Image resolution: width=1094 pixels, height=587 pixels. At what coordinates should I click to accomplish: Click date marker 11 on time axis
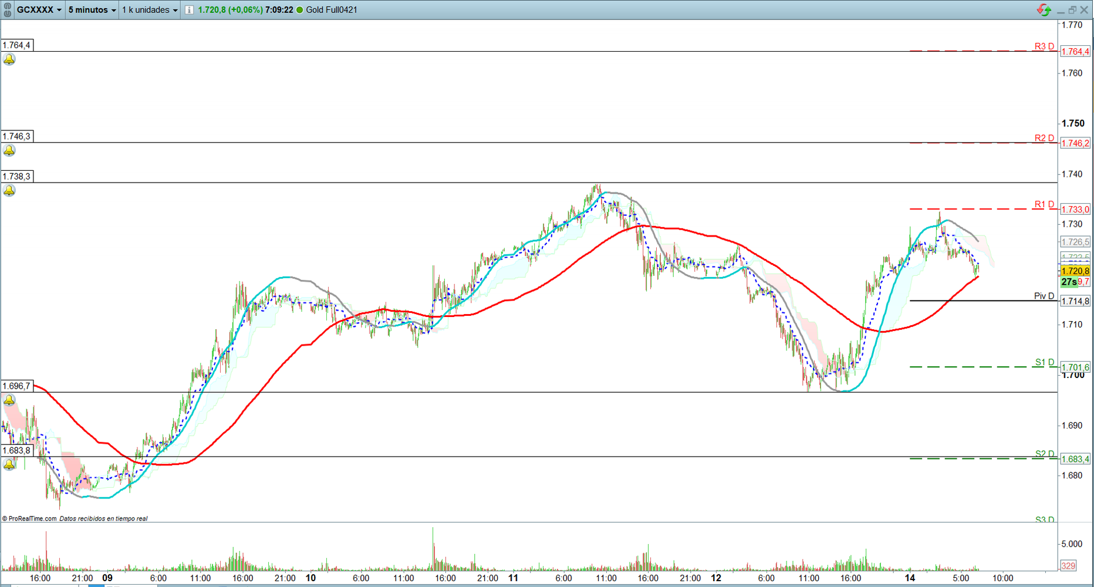click(x=513, y=578)
